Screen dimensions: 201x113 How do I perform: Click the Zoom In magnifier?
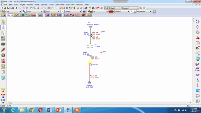point(35,8)
